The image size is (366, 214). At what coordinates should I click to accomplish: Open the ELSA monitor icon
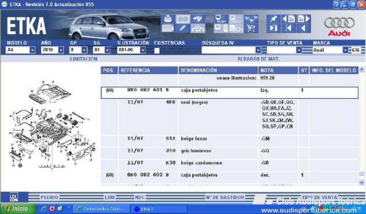[221, 19]
